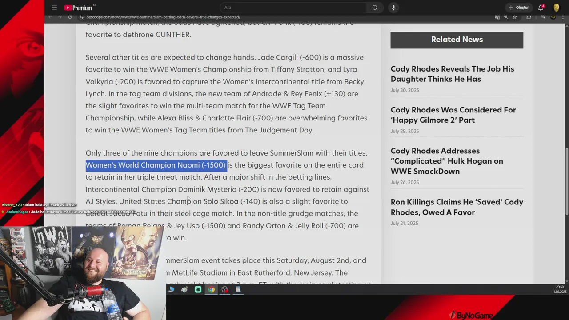Click text 'Randy Orton & Jelly Roll (-700)'
Screen dimensions: 569x320
click(294, 226)
